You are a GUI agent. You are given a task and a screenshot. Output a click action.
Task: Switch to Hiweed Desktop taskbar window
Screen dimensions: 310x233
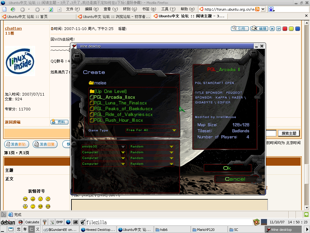(x=98, y=230)
